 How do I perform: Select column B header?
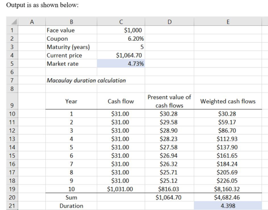(x=71, y=22)
